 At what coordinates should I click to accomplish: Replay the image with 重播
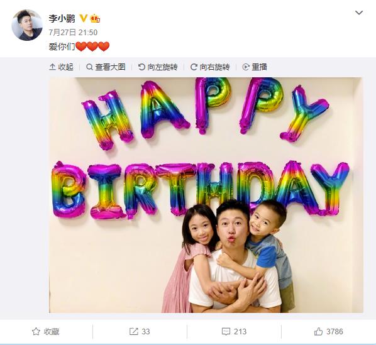pos(255,67)
